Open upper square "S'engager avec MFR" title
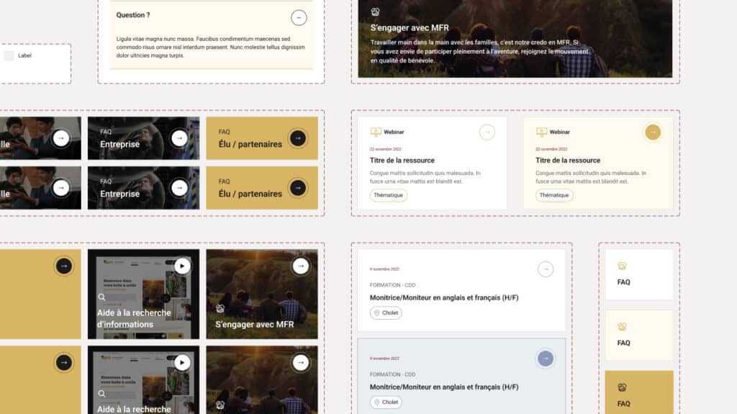This screenshot has width=737, height=414. coord(254,325)
